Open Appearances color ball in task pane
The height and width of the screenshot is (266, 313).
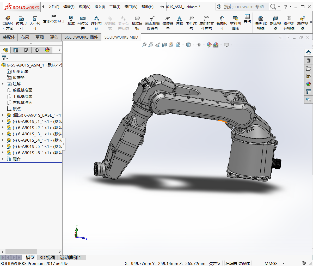pos(309,84)
